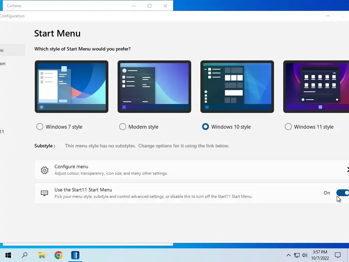Screen dimensions: 349x262
Task: Close the Cortana window
Action: click(x=165, y=6)
